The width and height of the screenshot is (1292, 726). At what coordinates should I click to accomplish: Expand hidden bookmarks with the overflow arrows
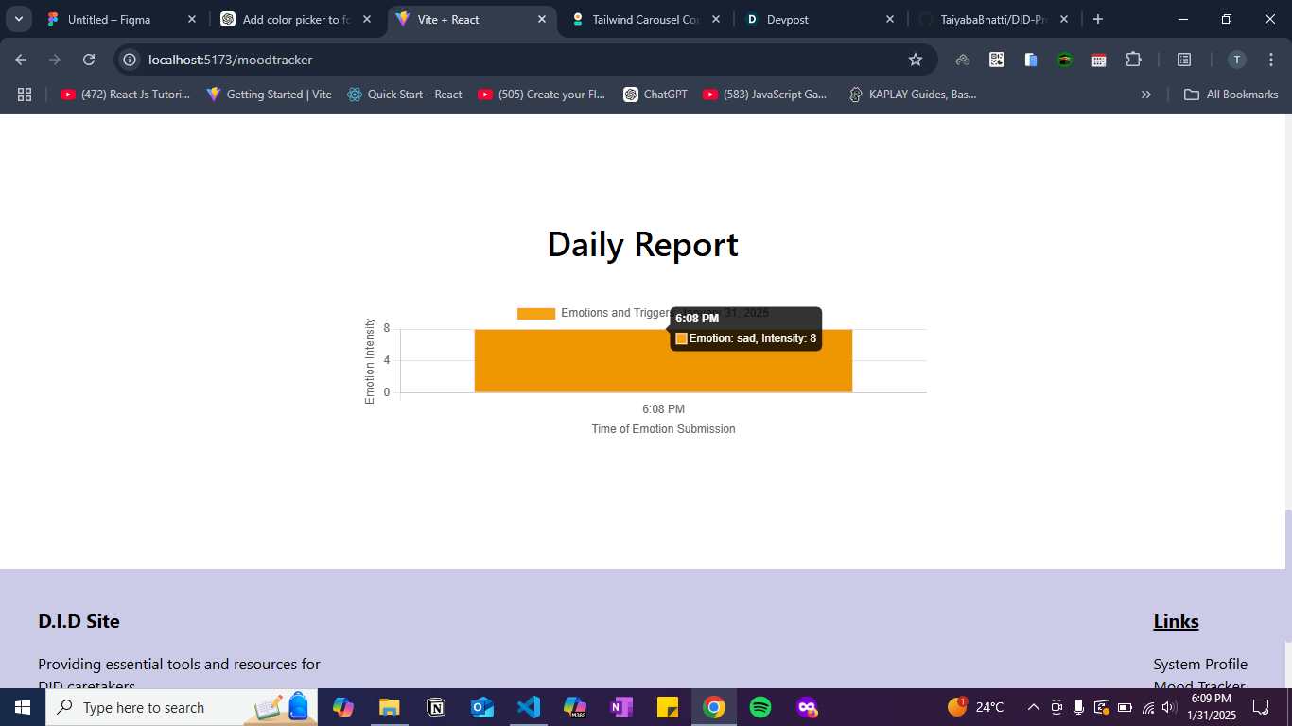1146,94
